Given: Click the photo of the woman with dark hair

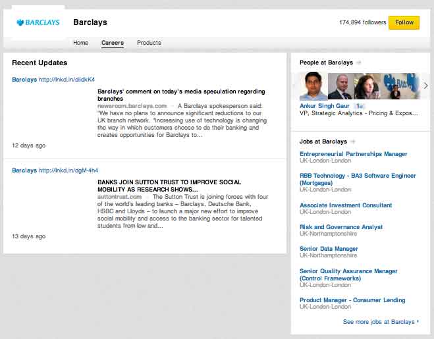Looking at the screenshot, I should pos(367,86).
